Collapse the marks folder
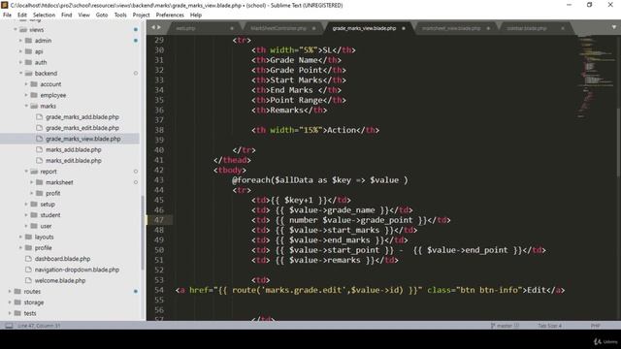This screenshot has height=349, width=621. tap(26, 106)
